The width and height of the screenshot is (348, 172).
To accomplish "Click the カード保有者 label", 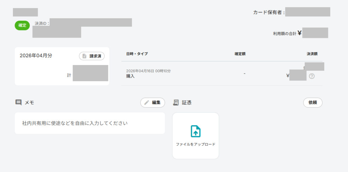I will coord(269,13).
